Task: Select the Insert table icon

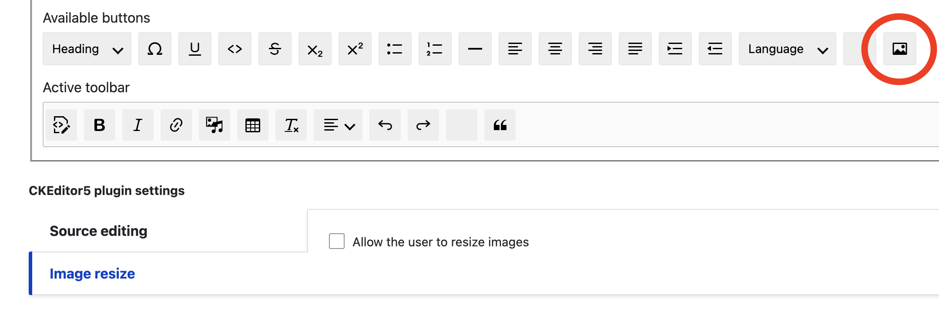Action: coord(252,125)
